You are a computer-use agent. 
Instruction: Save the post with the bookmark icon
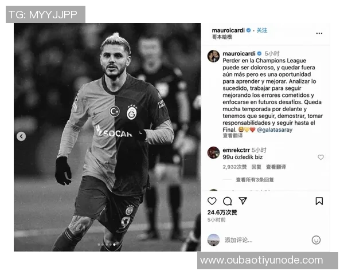pos(319,201)
